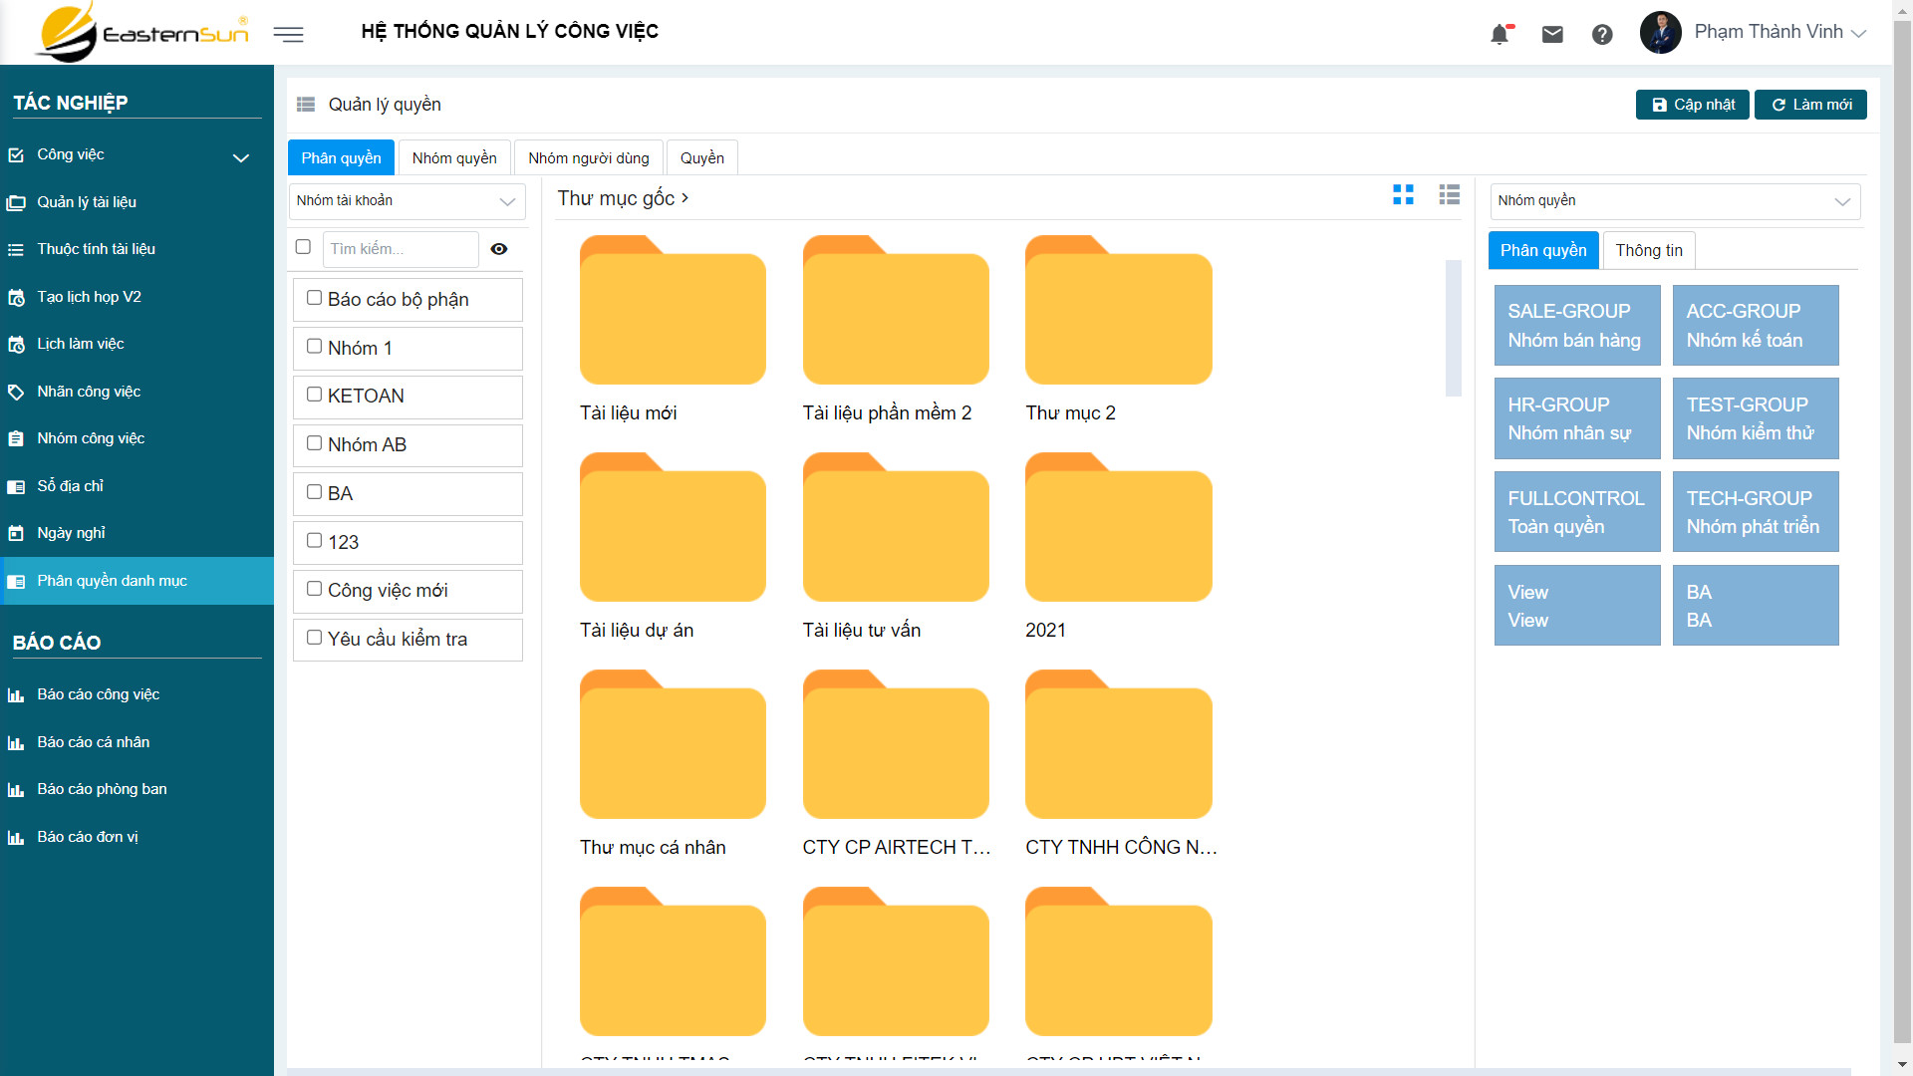The width and height of the screenshot is (1913, 1076).
Task: Expand the Nhóm tài khoản dropdown
Action: click(x=408, y=201)
